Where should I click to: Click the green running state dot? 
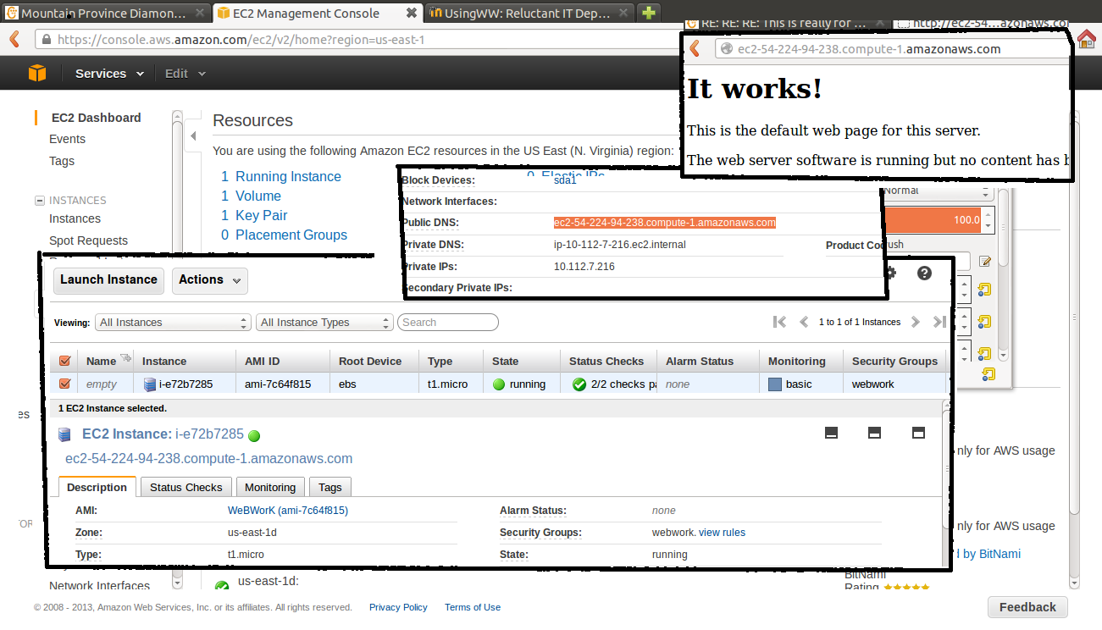tap(499, 384)
